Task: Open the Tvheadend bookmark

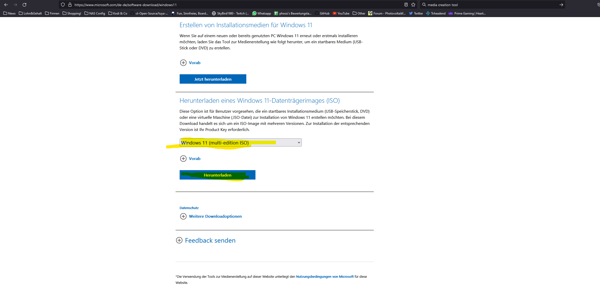Action: tap(436, 13)
